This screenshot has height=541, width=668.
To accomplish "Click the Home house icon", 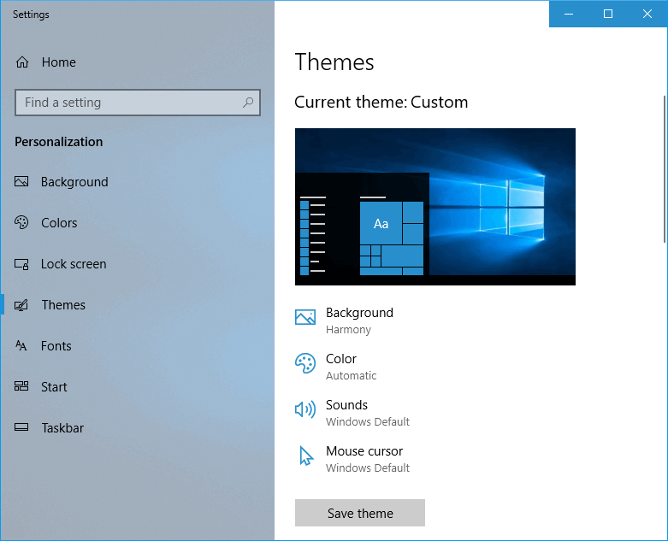I will click(x=22, y=62).
